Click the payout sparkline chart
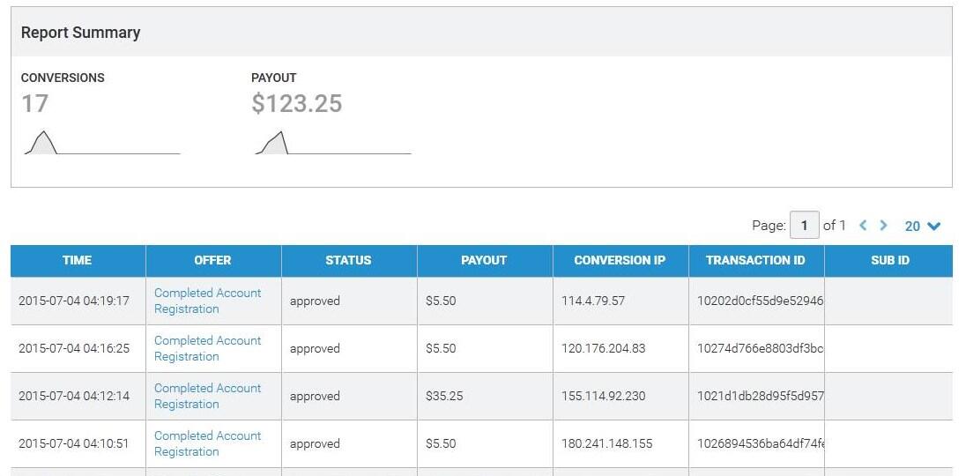The width and height of the screenshot is (966, 476). click(x=332, y=142)
